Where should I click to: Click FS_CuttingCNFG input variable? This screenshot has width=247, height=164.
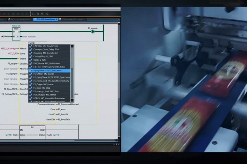(x=9, y=94)
